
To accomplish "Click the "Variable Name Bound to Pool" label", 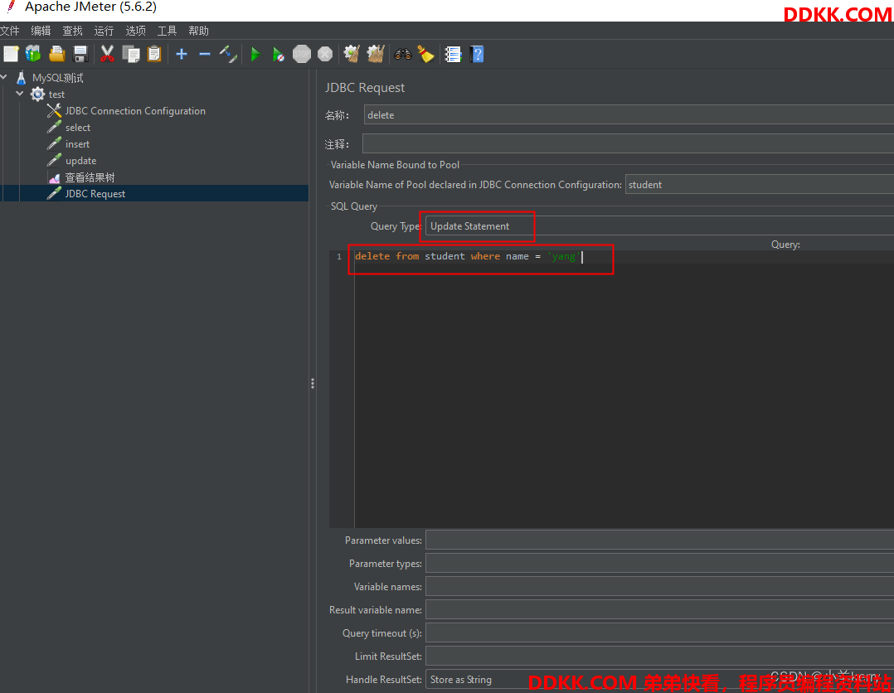I will pyautogui.click(x=395, y=165).
